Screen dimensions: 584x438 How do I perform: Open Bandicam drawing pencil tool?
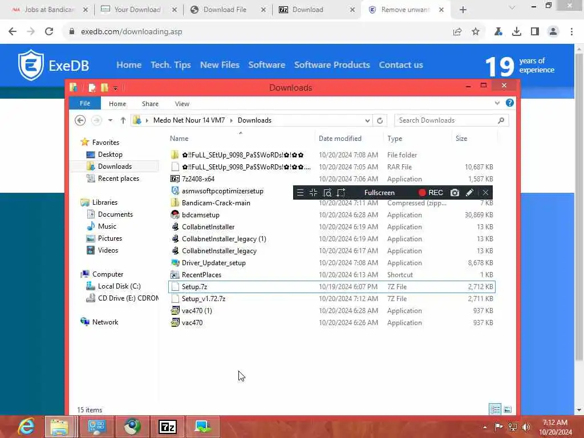[469, 193]
